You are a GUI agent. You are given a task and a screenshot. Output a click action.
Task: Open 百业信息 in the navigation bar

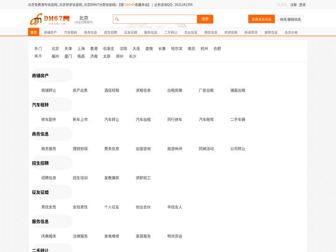[x=191, y=32]
